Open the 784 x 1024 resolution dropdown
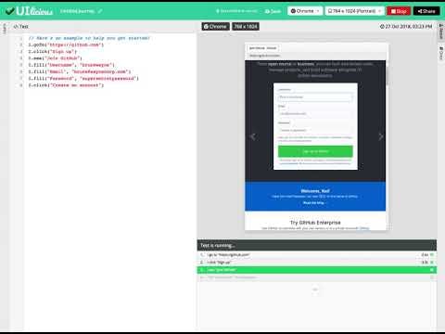Image resolution: width=445 pixels, height=334 pixels. (x=354, y=11)
